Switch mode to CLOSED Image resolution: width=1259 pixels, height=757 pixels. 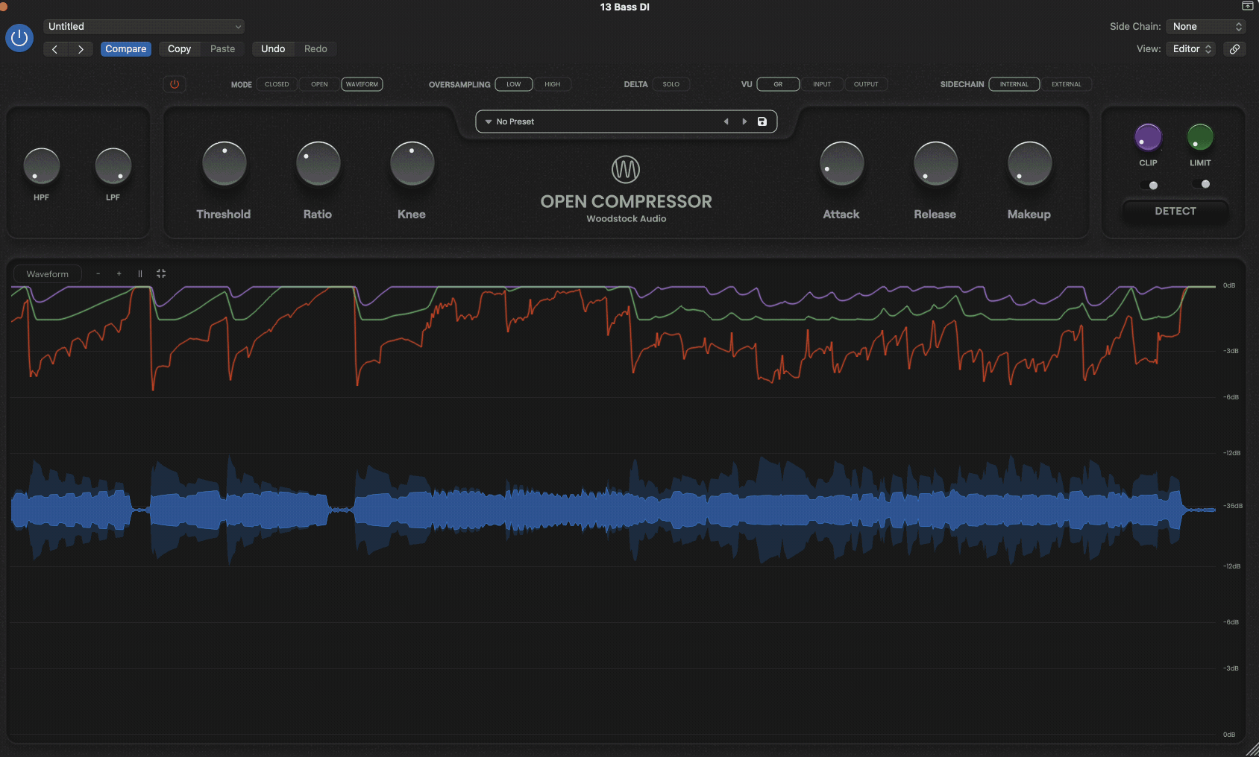tap(277, 84)
